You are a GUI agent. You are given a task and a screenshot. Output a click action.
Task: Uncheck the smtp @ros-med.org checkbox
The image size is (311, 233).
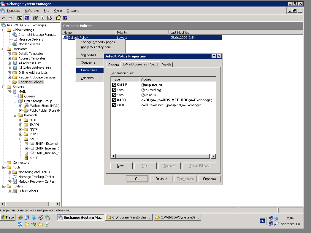pyautogui.click(x=114, y=90)
